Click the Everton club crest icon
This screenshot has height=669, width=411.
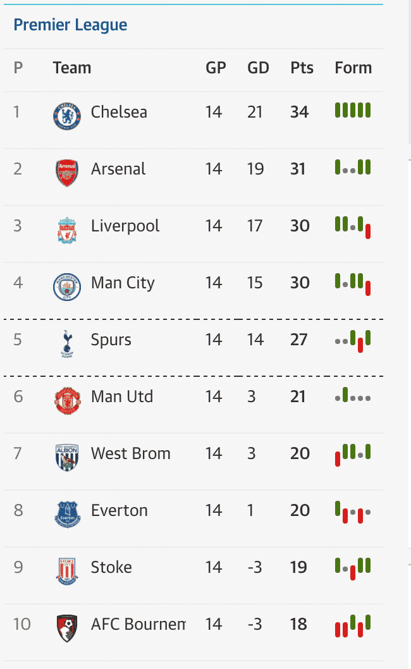click(x=66, y=514)
